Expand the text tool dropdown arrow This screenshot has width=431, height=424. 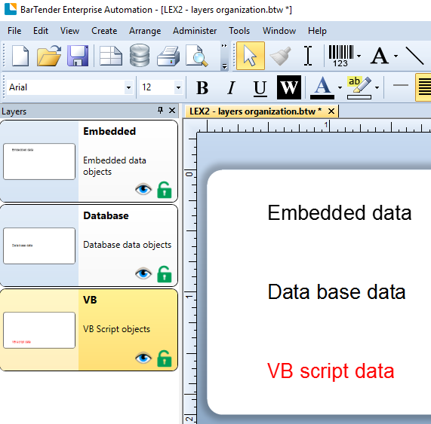pos(396,56)
